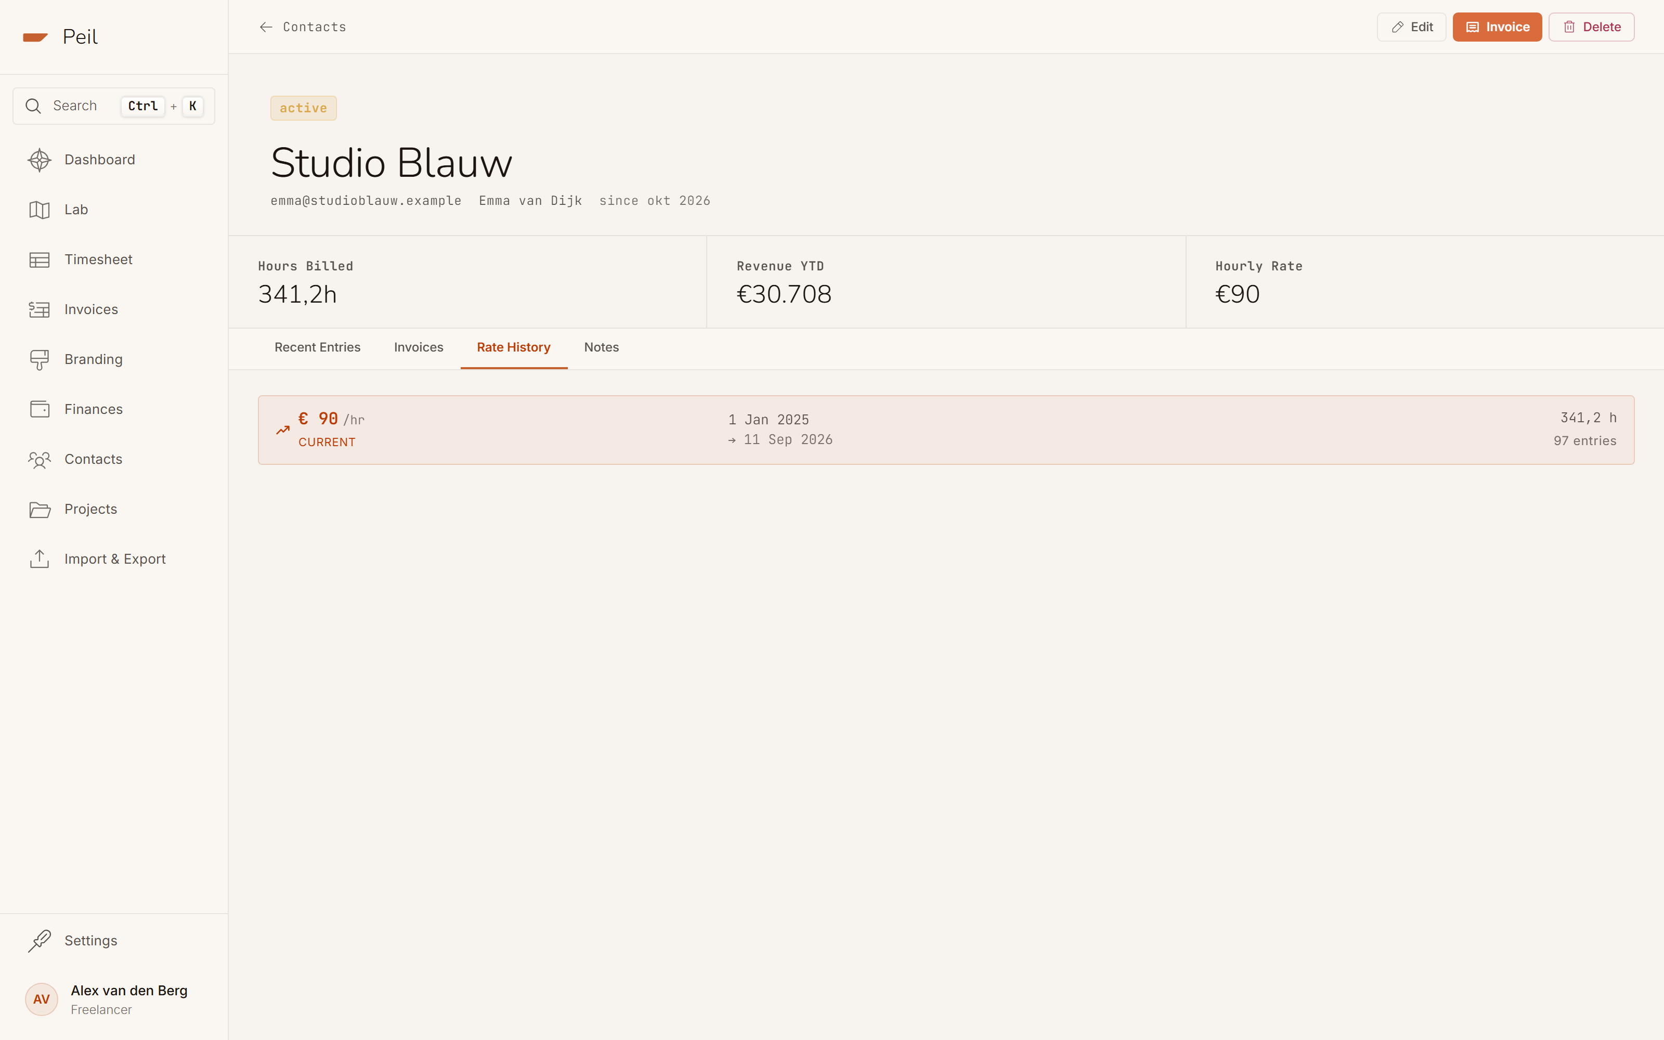Open the Timesheet page label
The image size is (1664, 1040).
(x=98, y=260)
